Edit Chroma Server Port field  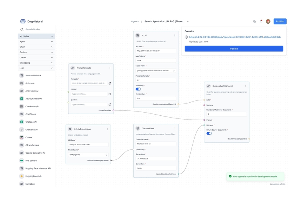[x=156, y=168]
